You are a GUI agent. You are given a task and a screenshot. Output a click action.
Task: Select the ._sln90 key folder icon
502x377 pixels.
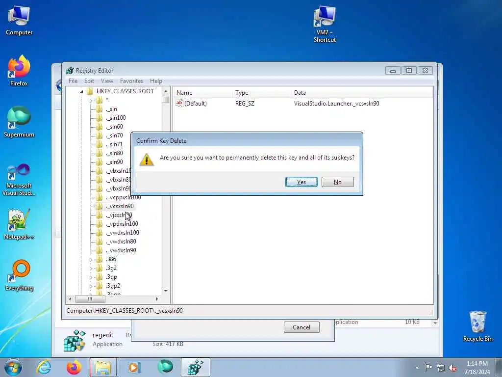100,162
